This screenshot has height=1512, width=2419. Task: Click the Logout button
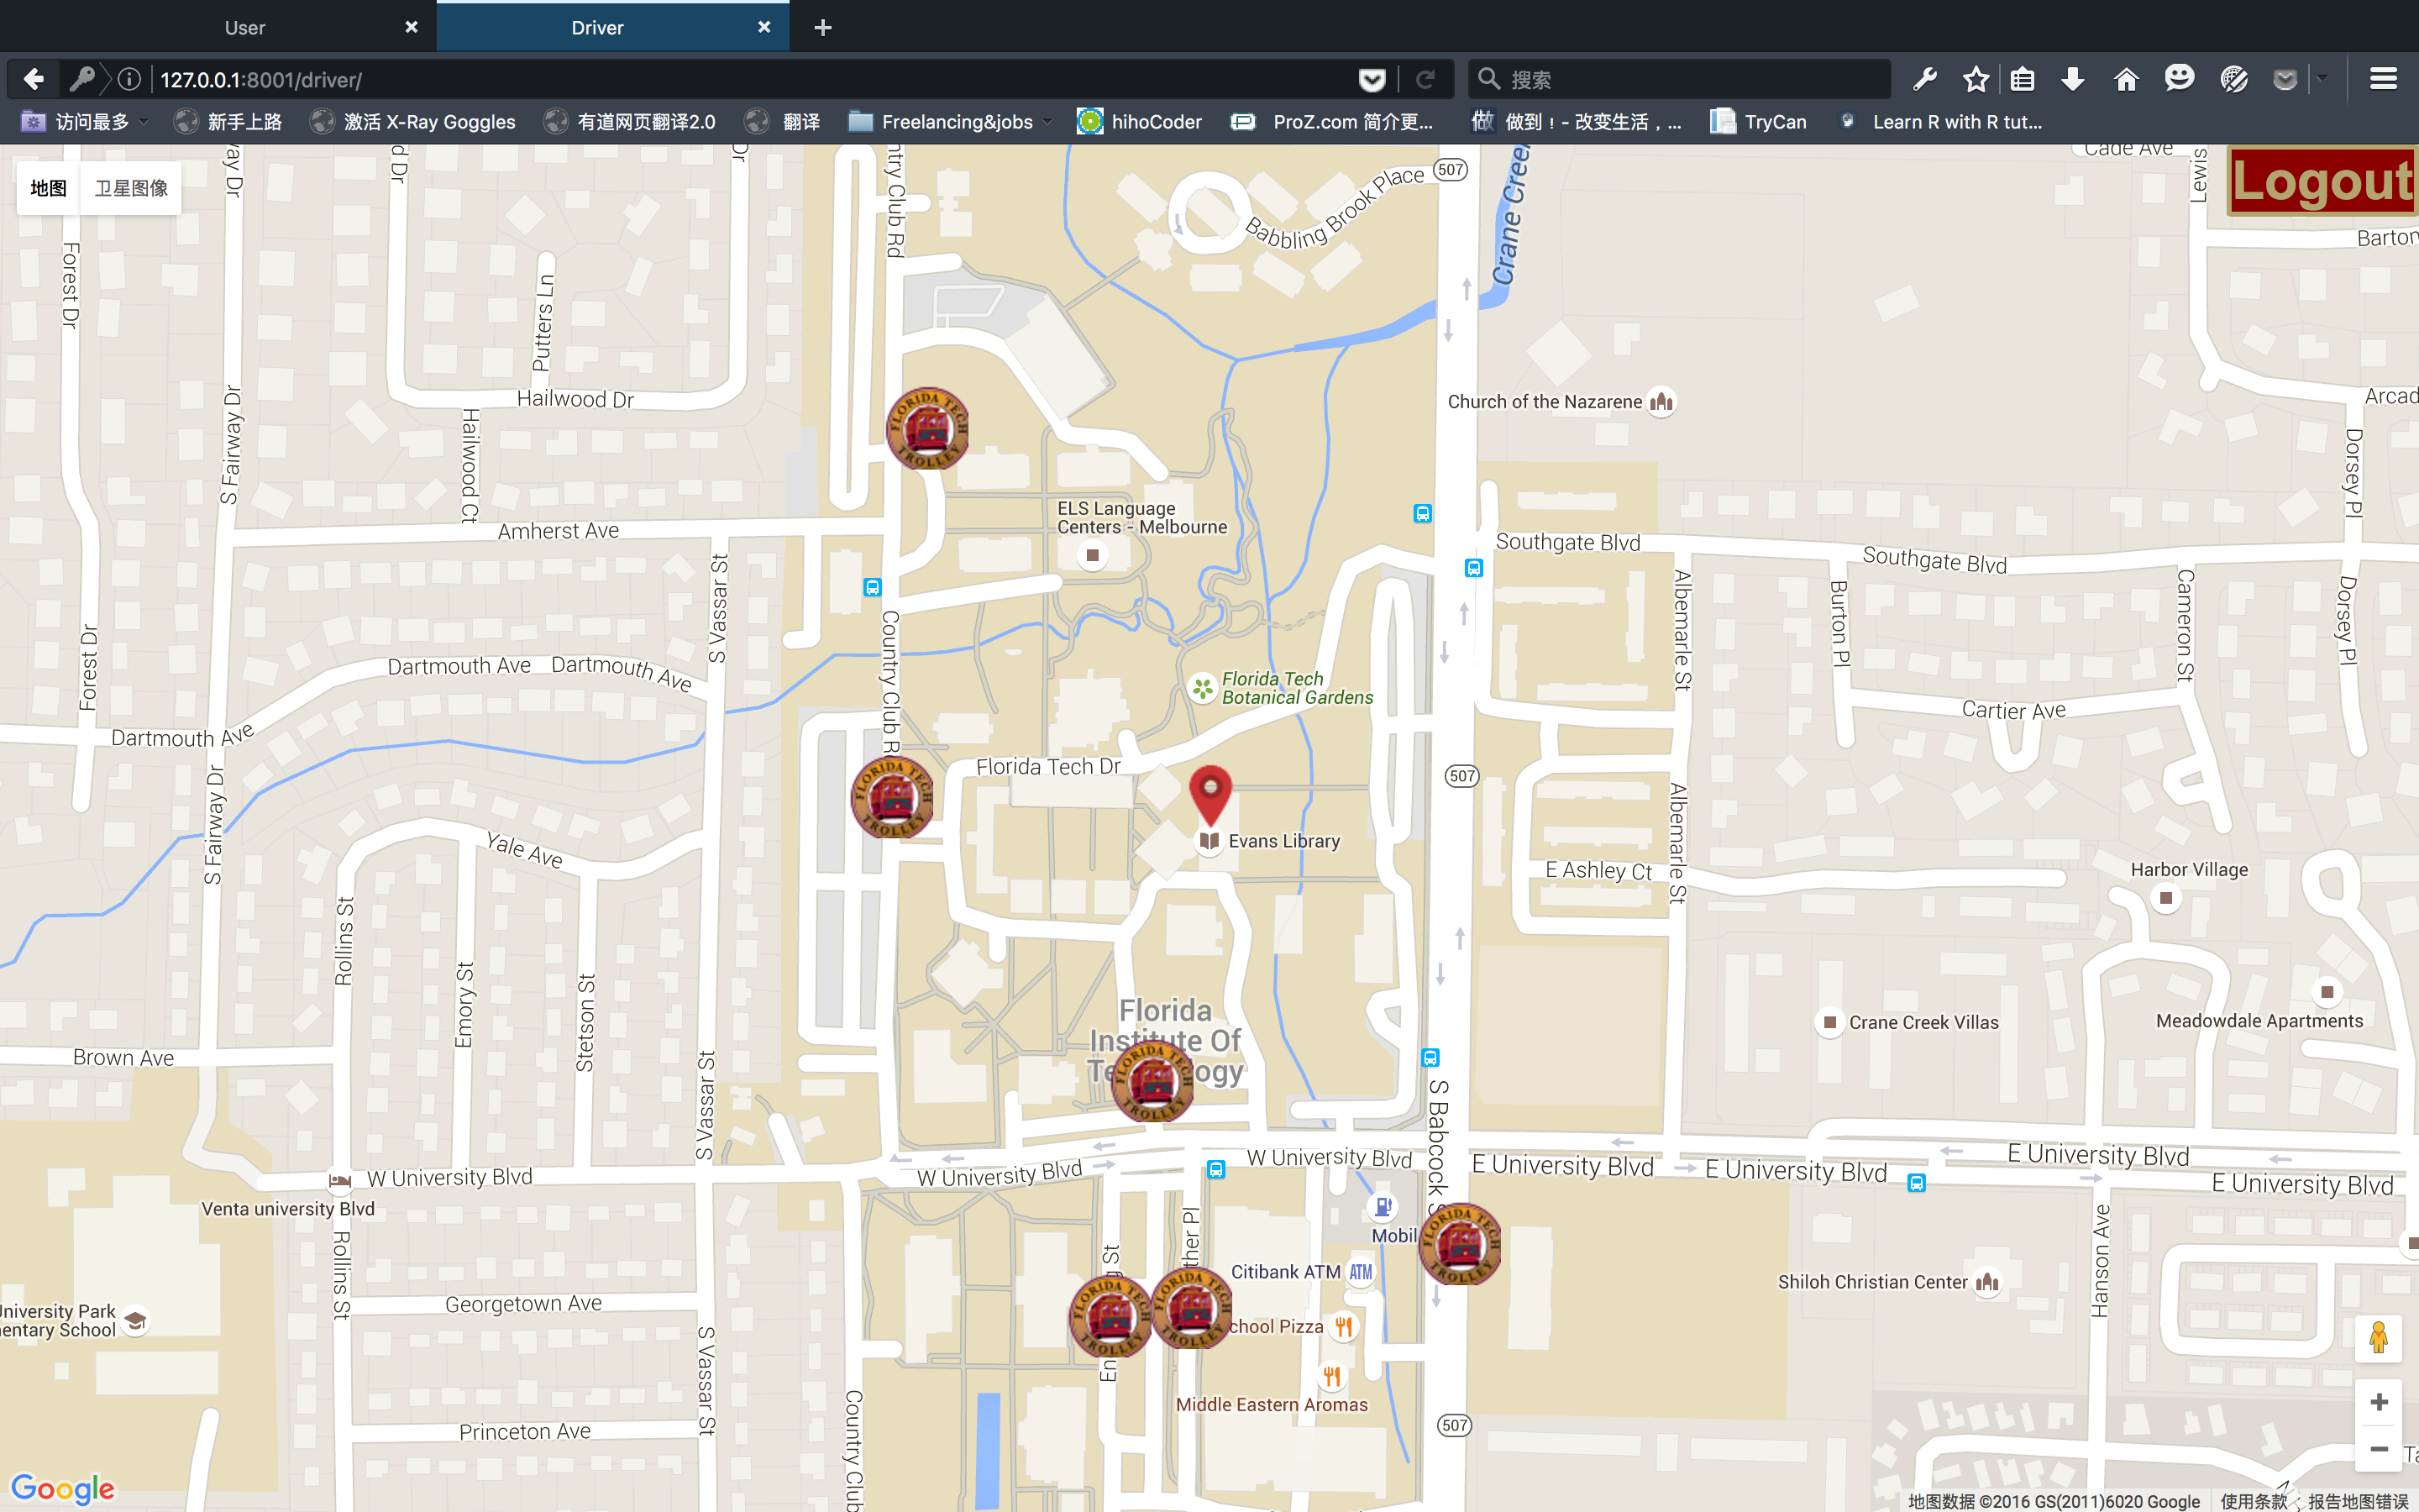[x=2321, y=181]
